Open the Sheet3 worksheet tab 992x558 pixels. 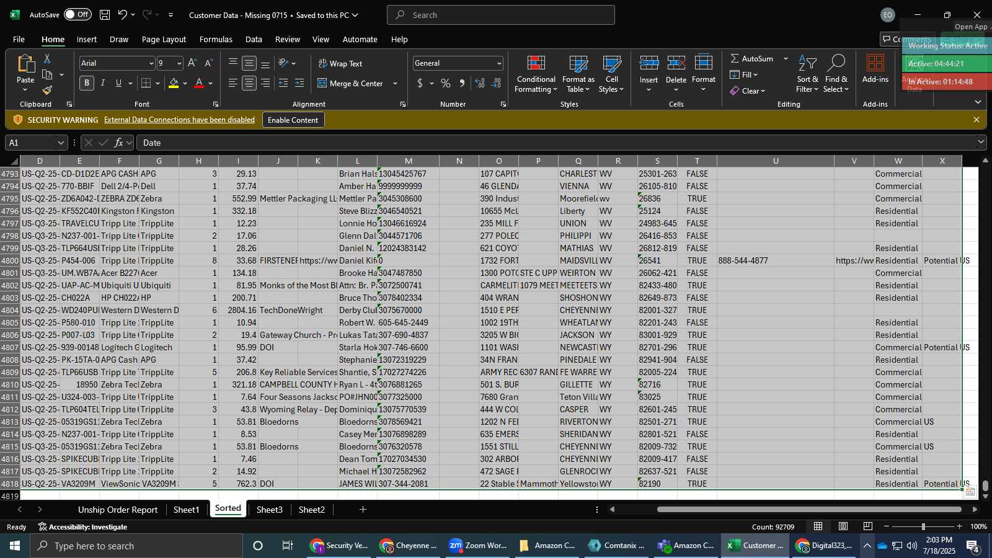pos(269,510)
